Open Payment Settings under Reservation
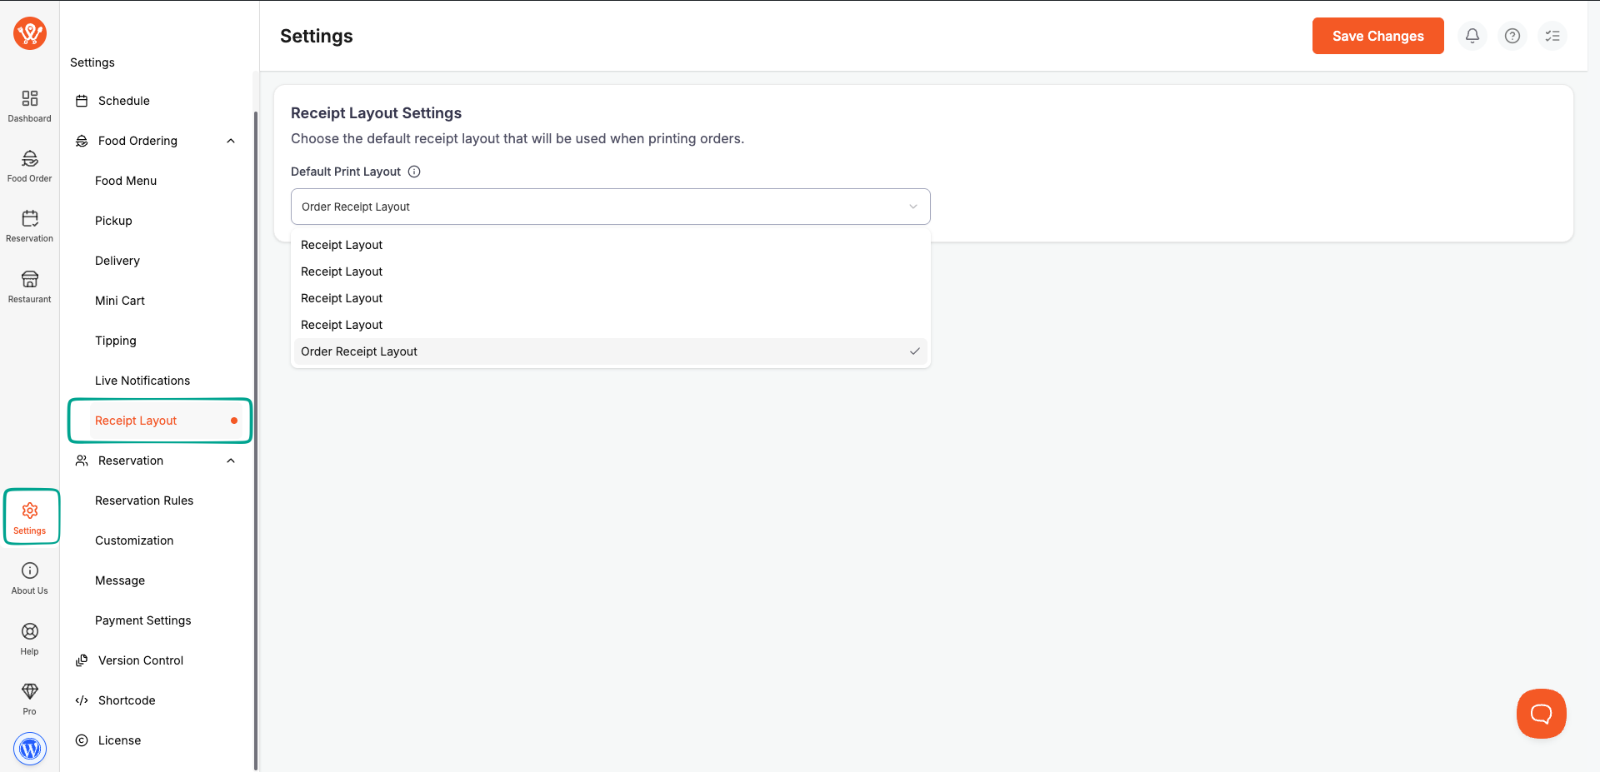Screen dimensions: 1600x772 142,620
